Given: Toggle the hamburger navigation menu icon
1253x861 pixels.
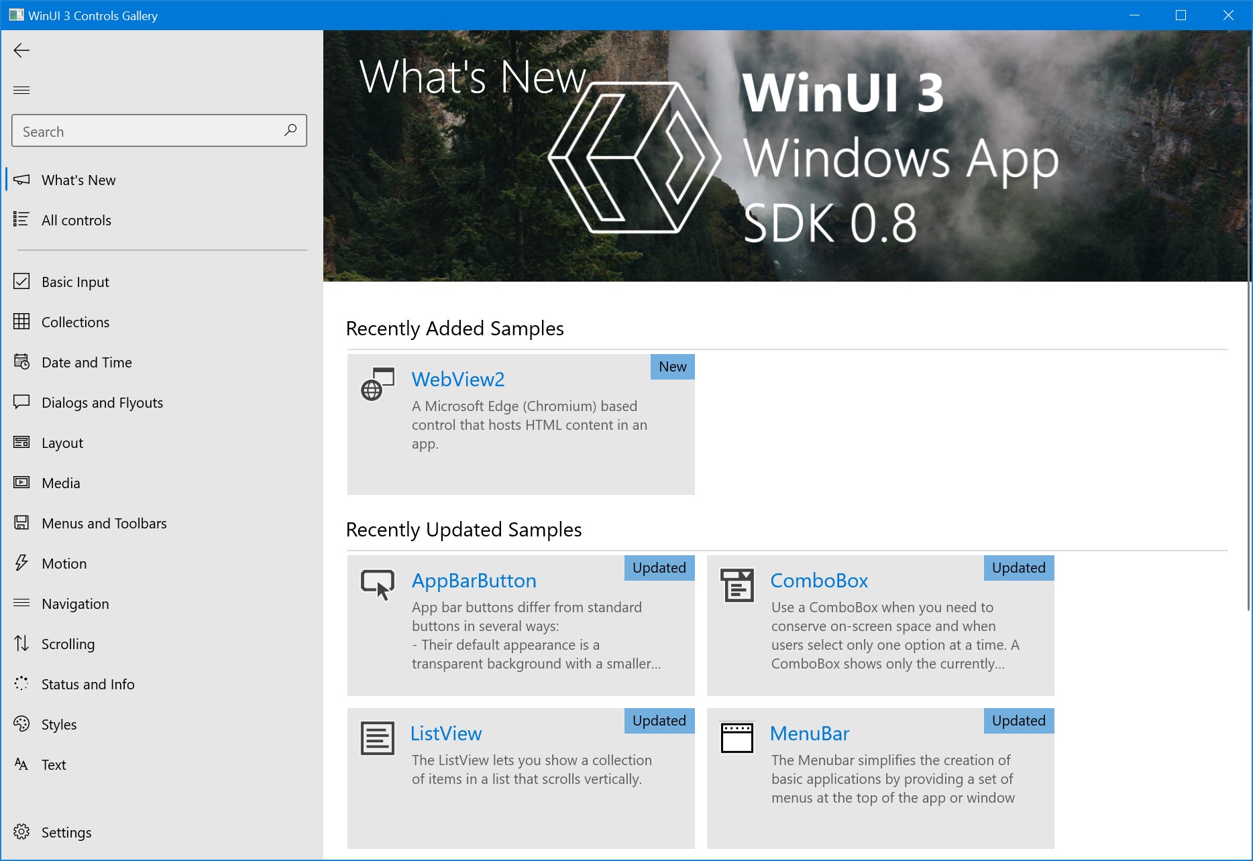Looking at the screenshot, I should click(21, 90).
